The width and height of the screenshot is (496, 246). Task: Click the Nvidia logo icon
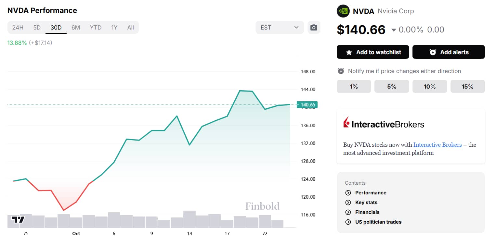tap(343, 11)
